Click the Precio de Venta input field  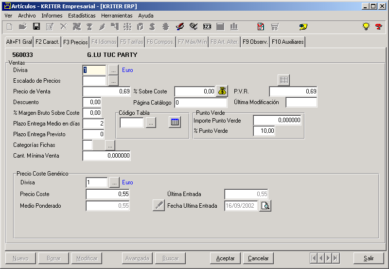106,91
